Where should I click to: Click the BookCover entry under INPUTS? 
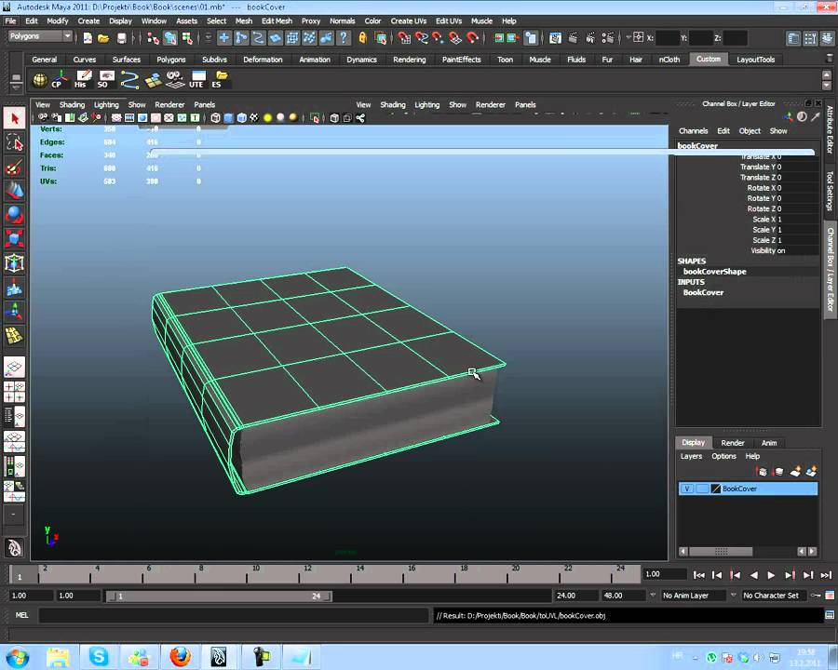[703, 292]
